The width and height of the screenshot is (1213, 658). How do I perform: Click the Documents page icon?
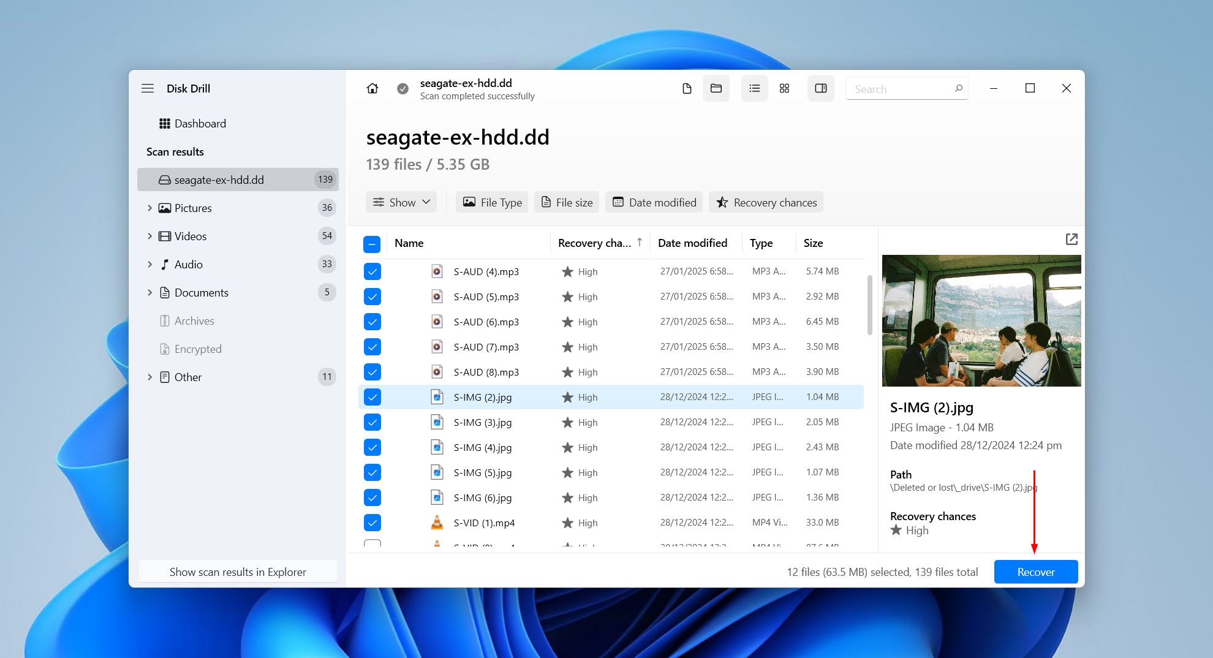coord(165,293)
